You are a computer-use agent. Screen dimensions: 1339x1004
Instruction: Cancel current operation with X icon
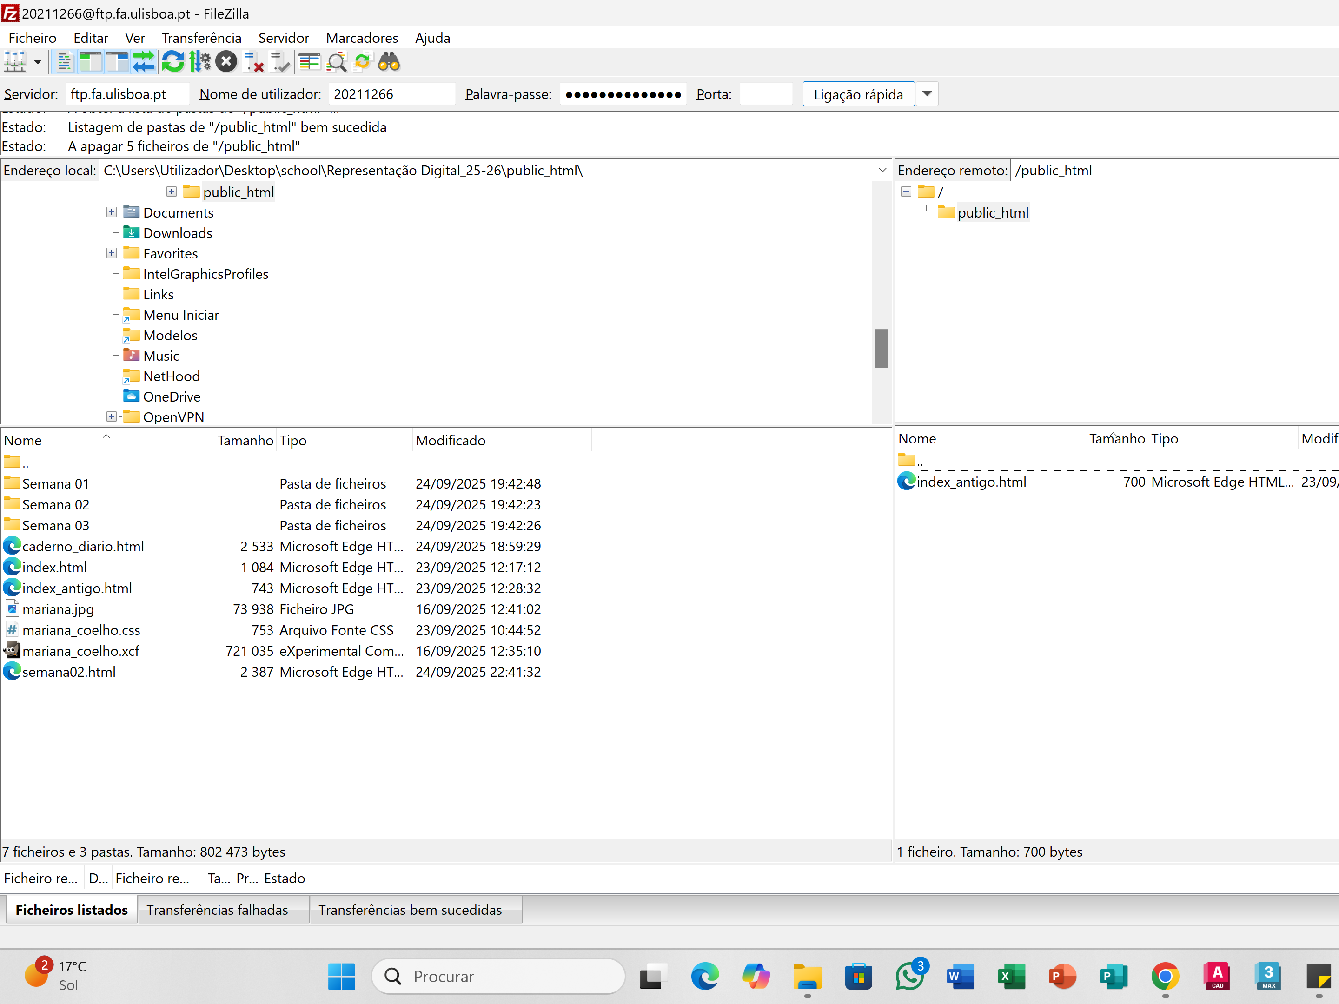(x=226, y=62)
